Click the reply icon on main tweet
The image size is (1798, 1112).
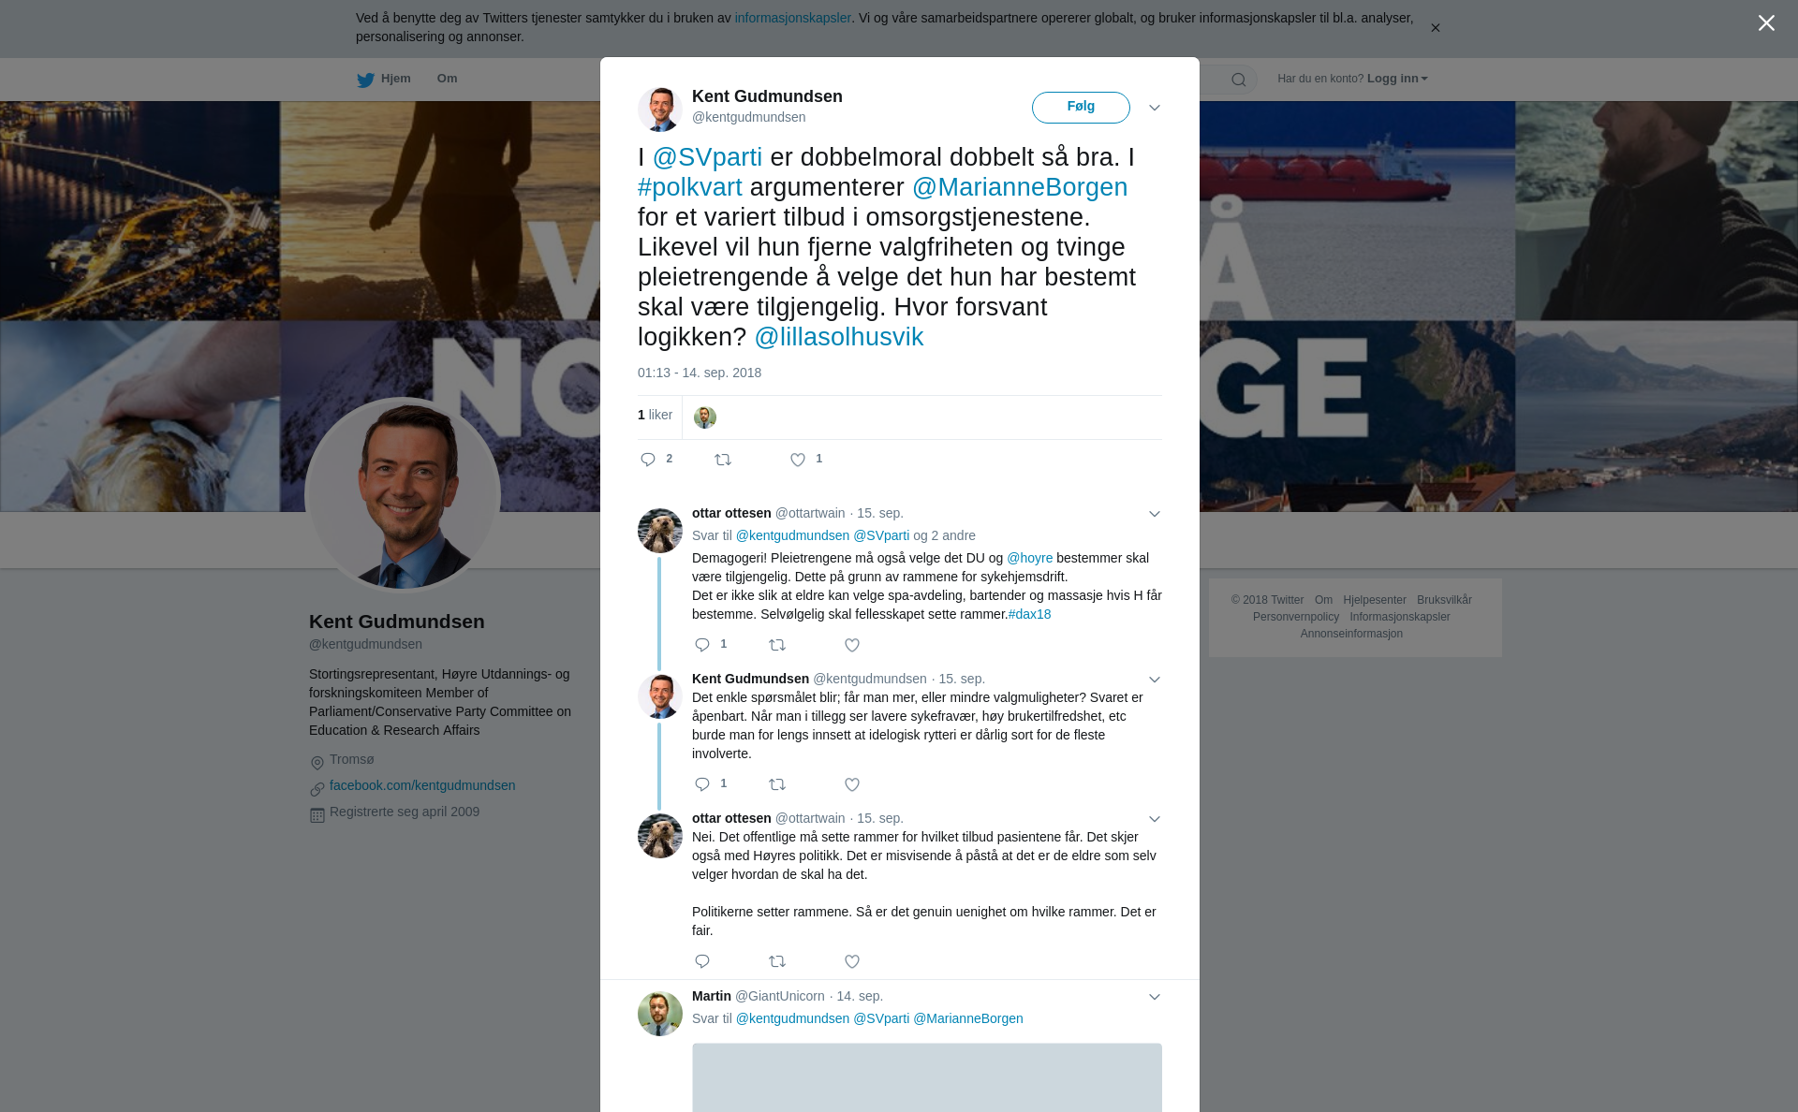(x=648, y=460)
